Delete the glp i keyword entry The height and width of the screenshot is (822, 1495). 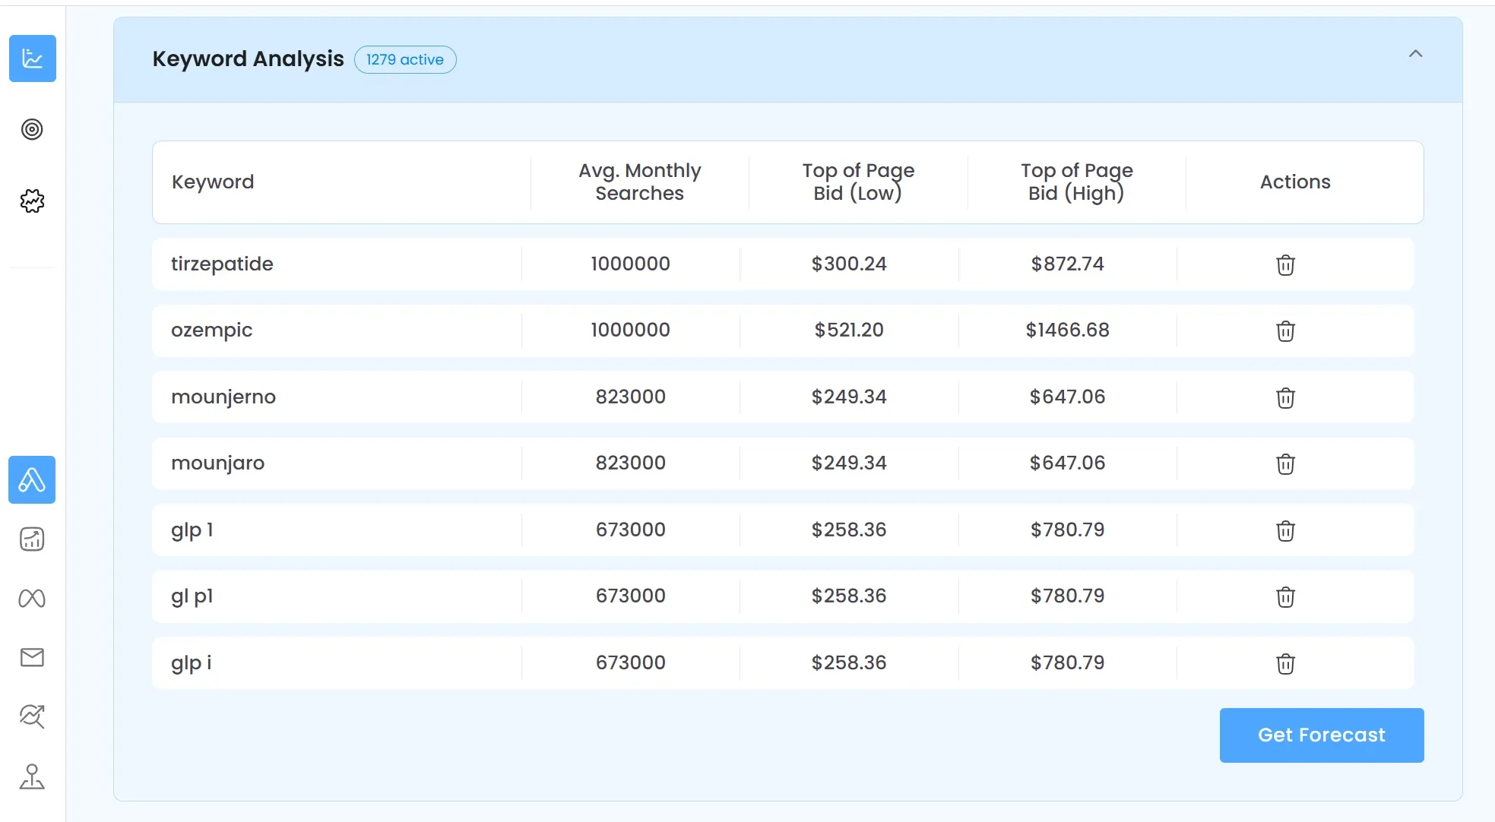point(1284,664)
